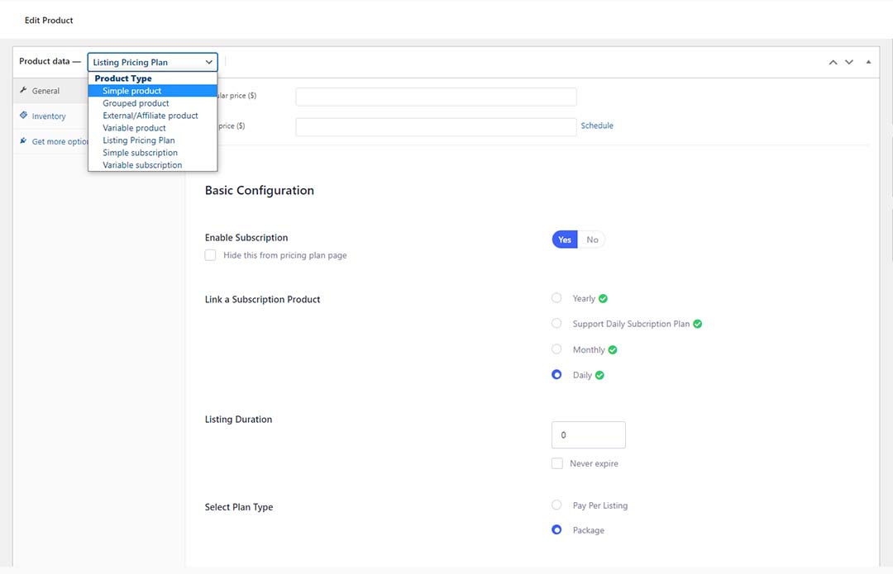This screenshot has height=574, width=893.
Task: Enable the Never expire checkbox
Action: point(557,464)
